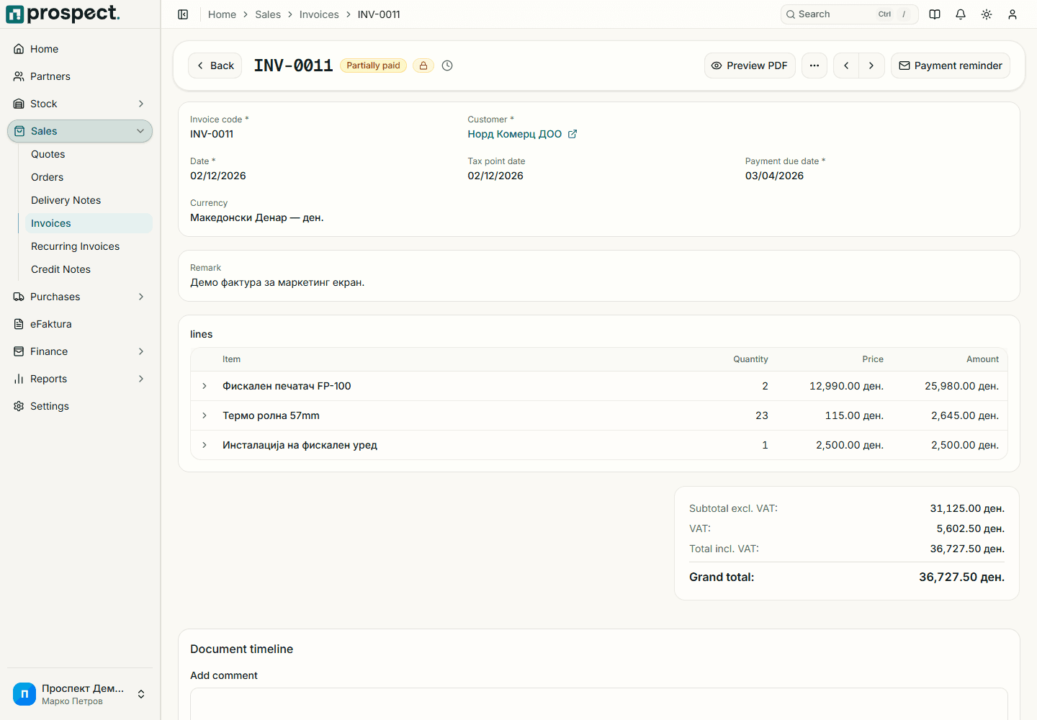Image resolution: width=1037 pixels, height=720 pixels.
Task: Click the remark Демо фактура за маркетинг екран.
Action: pos(277,282)
